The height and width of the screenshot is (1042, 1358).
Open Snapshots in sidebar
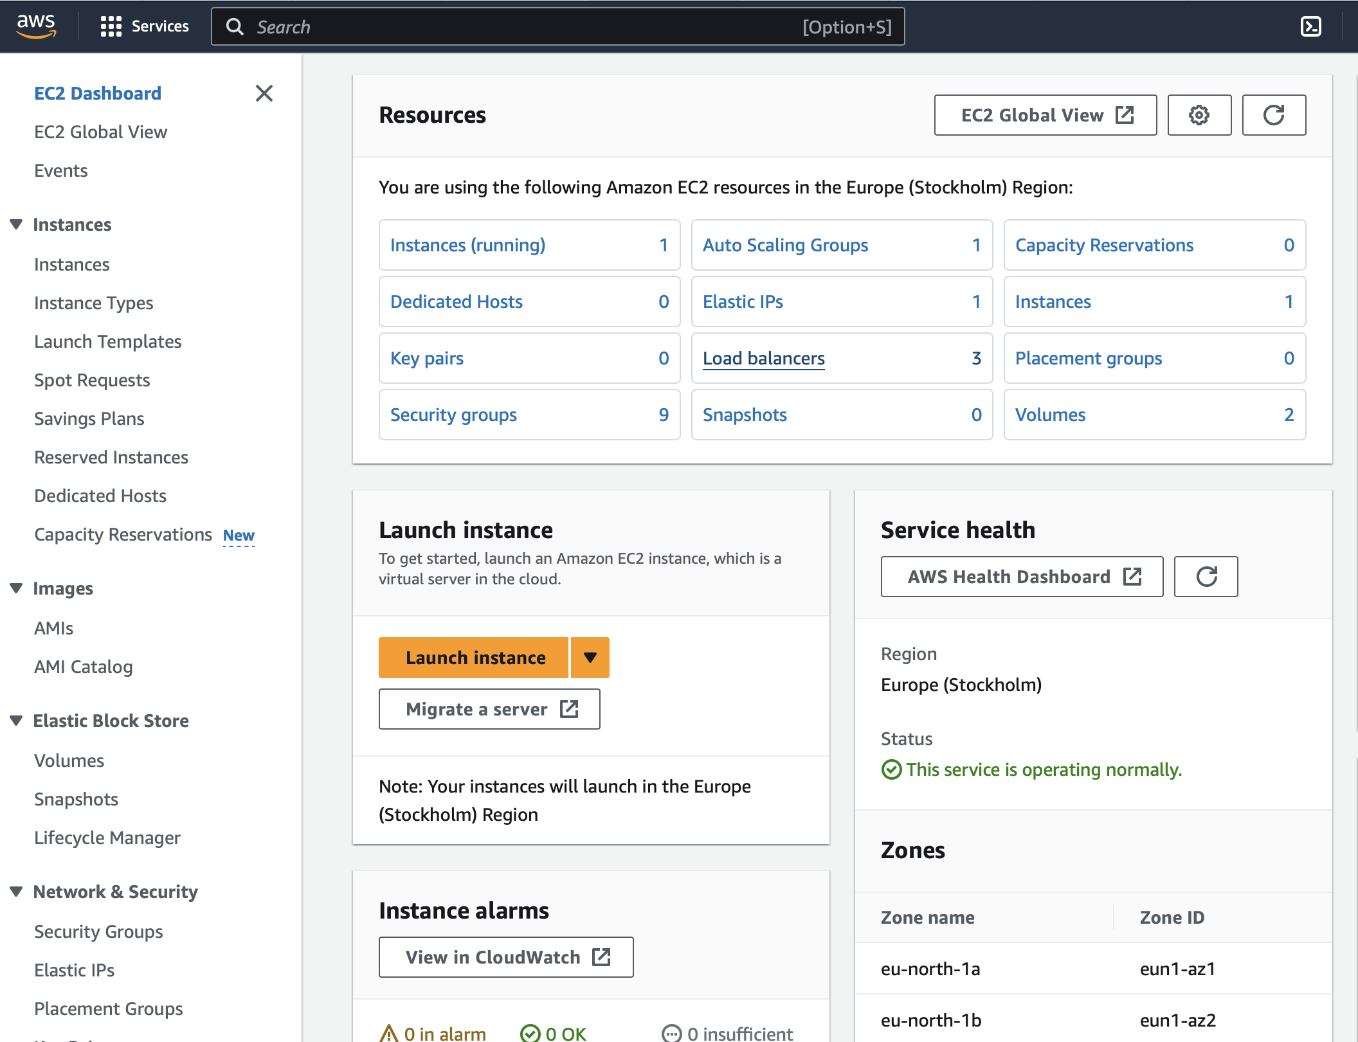pyautogui.click(x=77, y=799)
